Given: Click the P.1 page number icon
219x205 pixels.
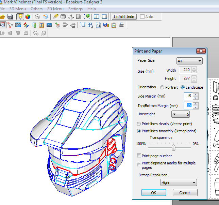Looking at the screenshot, I should coord(98,25).
